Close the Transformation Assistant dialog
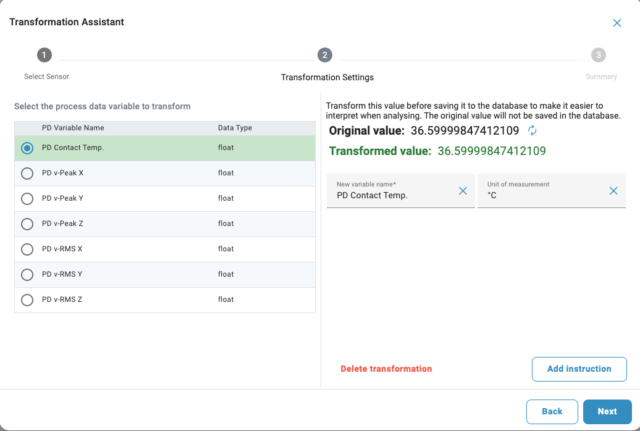Screen dimensions: 640x431 click(617, 23)
